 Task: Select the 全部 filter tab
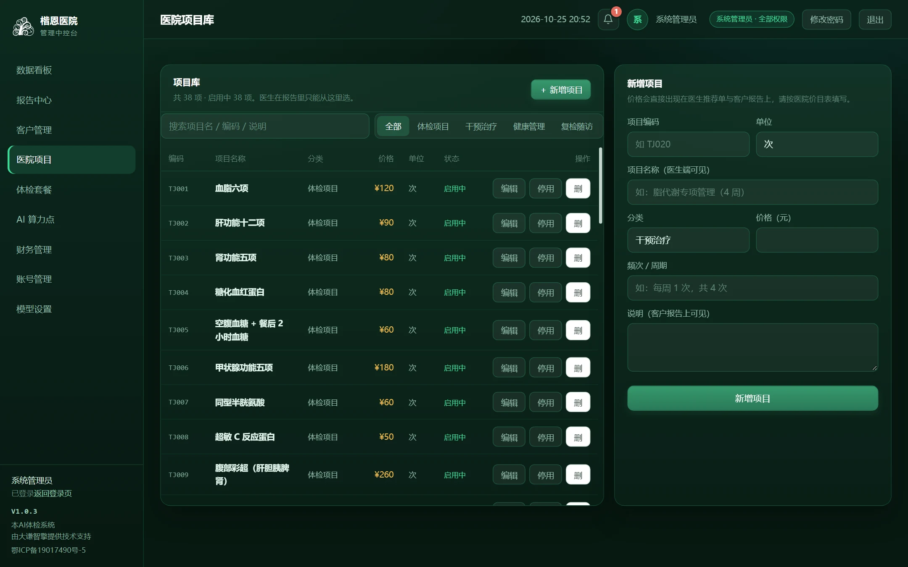393,126
